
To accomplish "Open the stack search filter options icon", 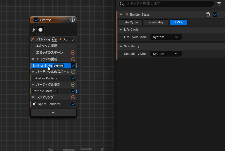I will tap(219, 4).
